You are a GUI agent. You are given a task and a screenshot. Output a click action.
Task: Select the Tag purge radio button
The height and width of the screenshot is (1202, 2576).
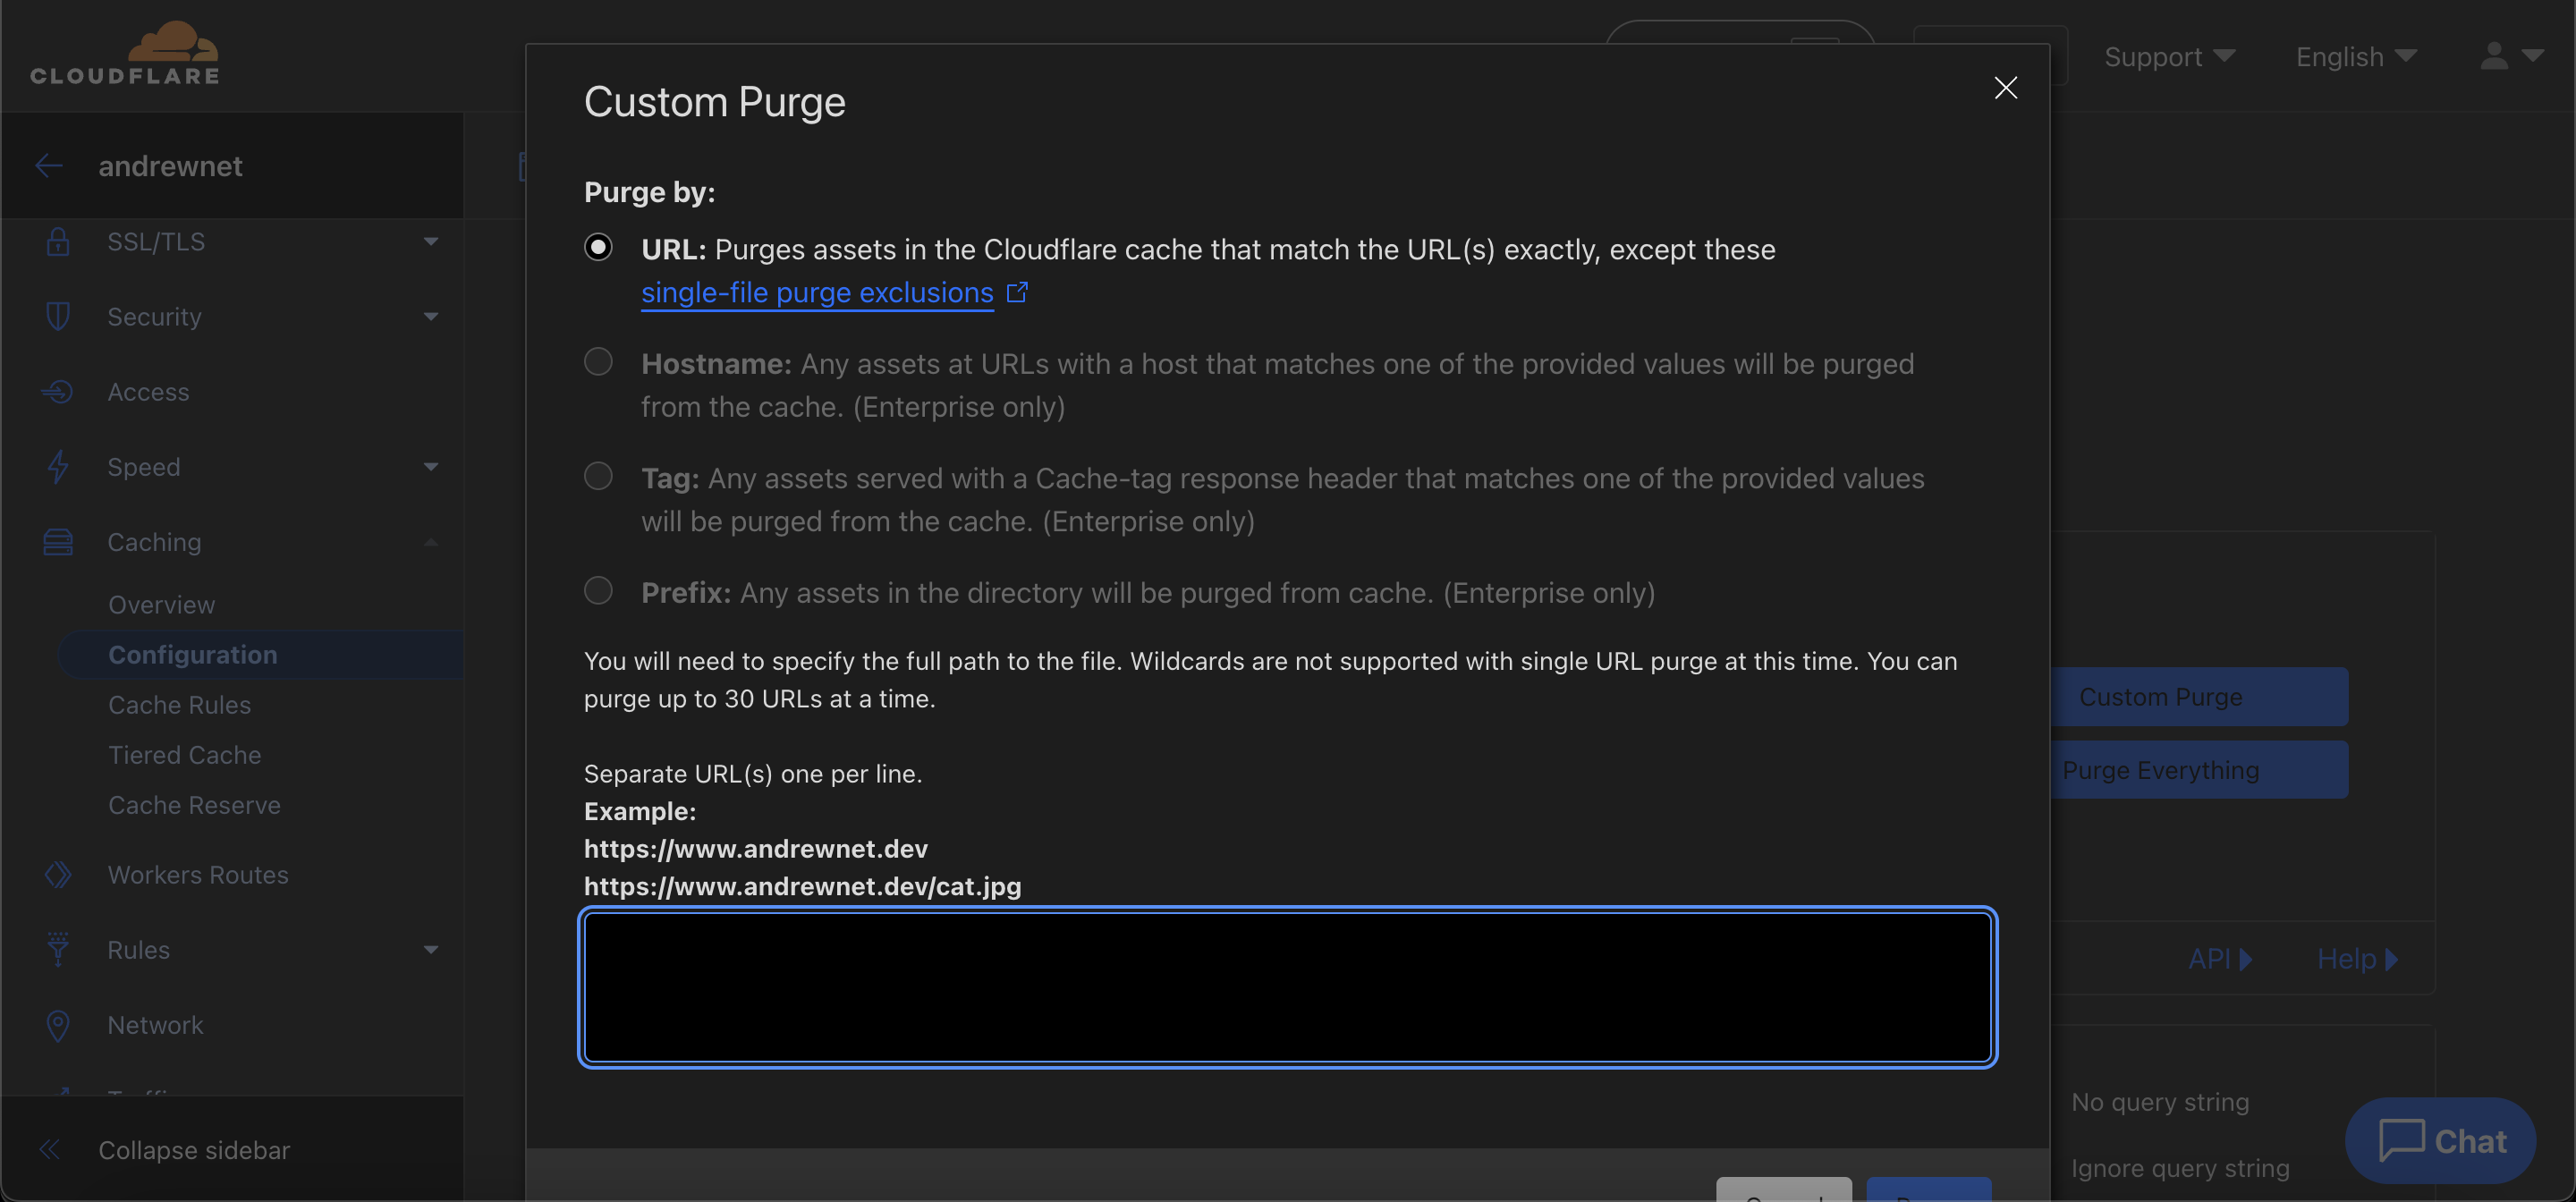point(598,476)
